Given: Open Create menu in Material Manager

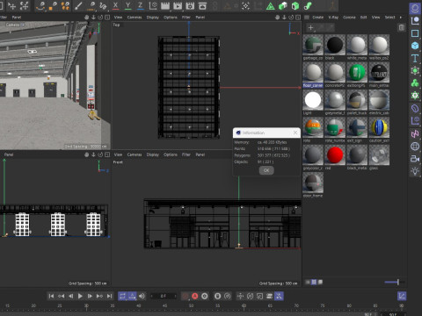Looking at the screenshot, I should pyautogui.click(x=317, y=18).
